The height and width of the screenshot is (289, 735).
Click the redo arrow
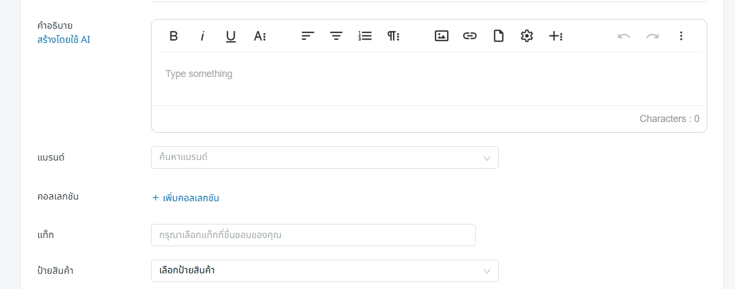click(x=652, y=36)
